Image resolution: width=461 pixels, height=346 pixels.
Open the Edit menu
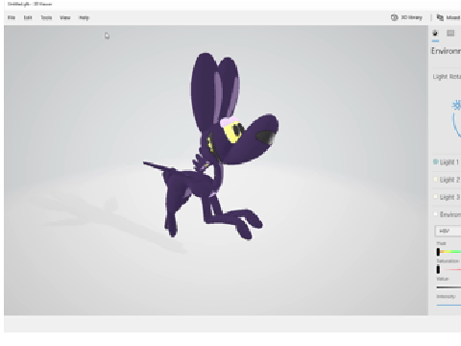28,17
